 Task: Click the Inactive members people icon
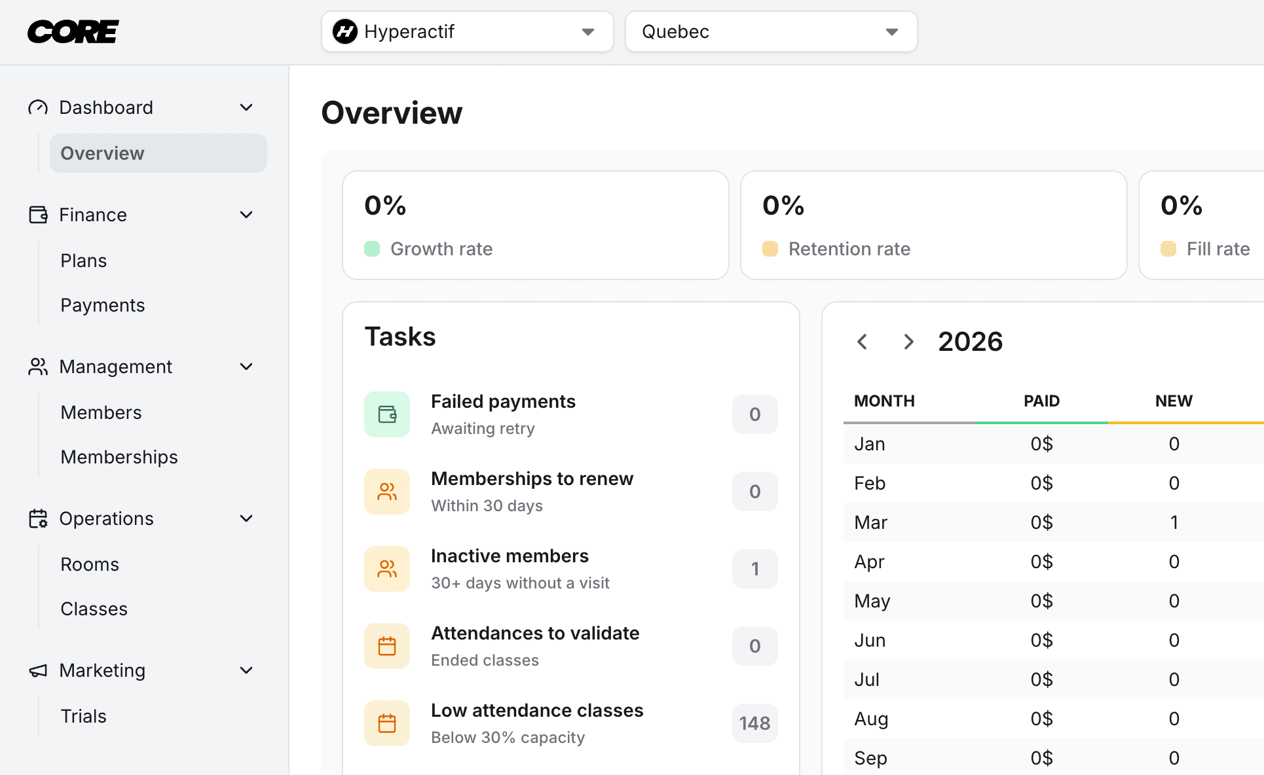click(x=387, y=569)
